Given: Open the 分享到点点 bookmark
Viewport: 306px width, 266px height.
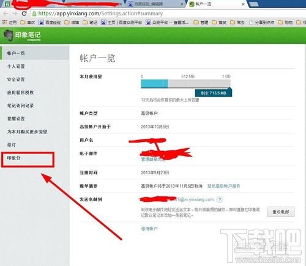Looking at the screenshot, I should coord(261,22).
